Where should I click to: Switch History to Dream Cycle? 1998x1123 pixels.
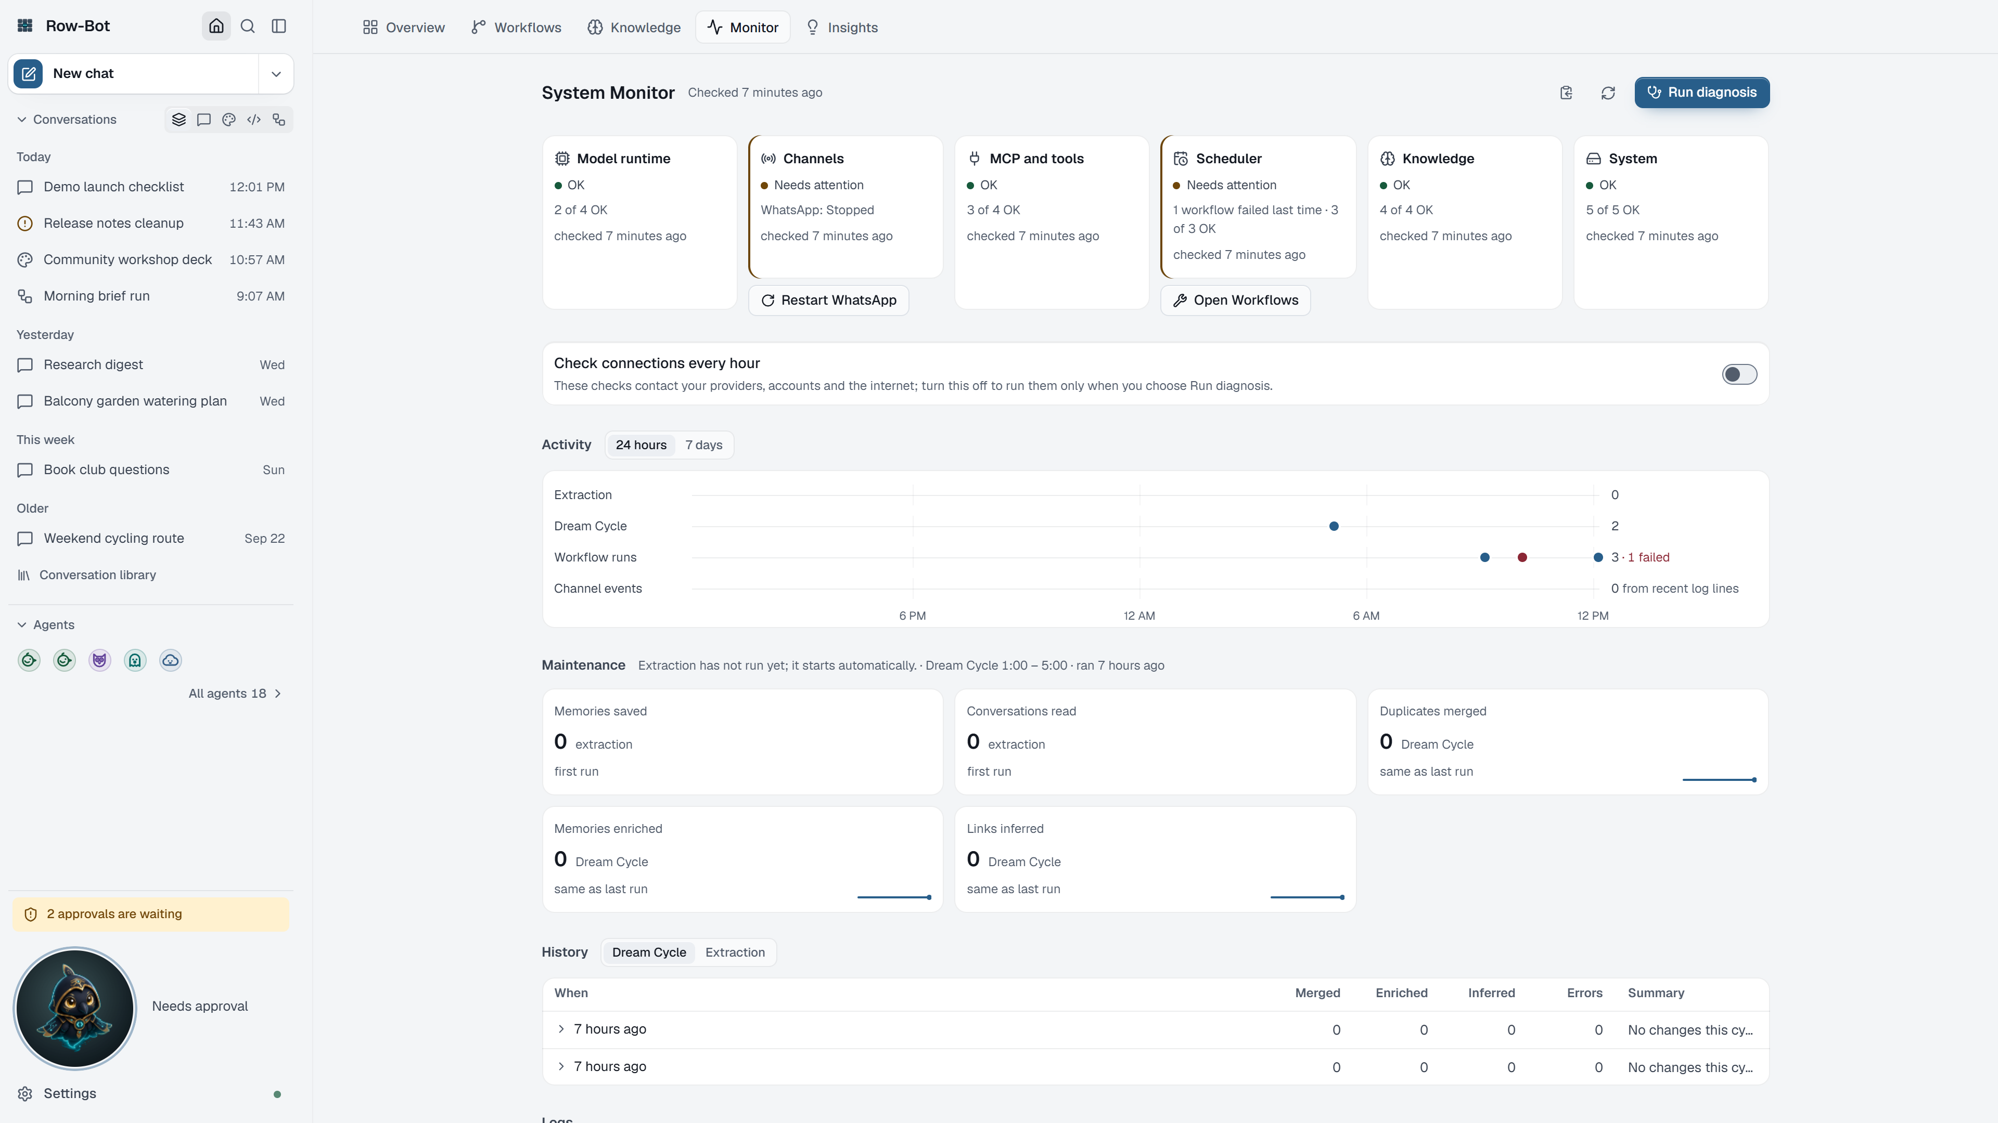tap(649, 952)
